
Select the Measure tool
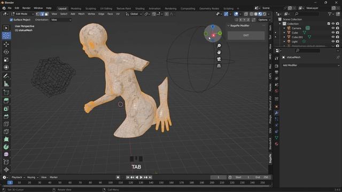pos(6,84)
